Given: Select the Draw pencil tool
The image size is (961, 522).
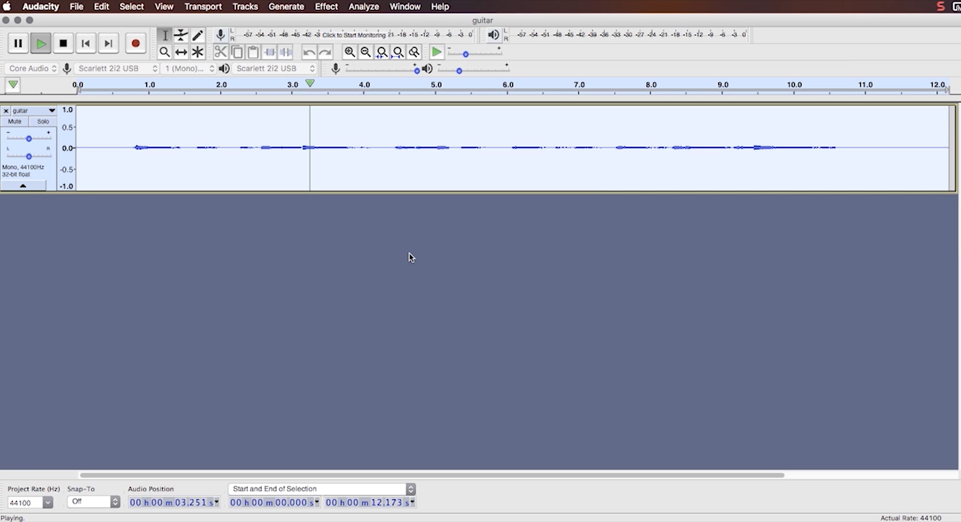Looking at the screenshot, I should 197,35.
